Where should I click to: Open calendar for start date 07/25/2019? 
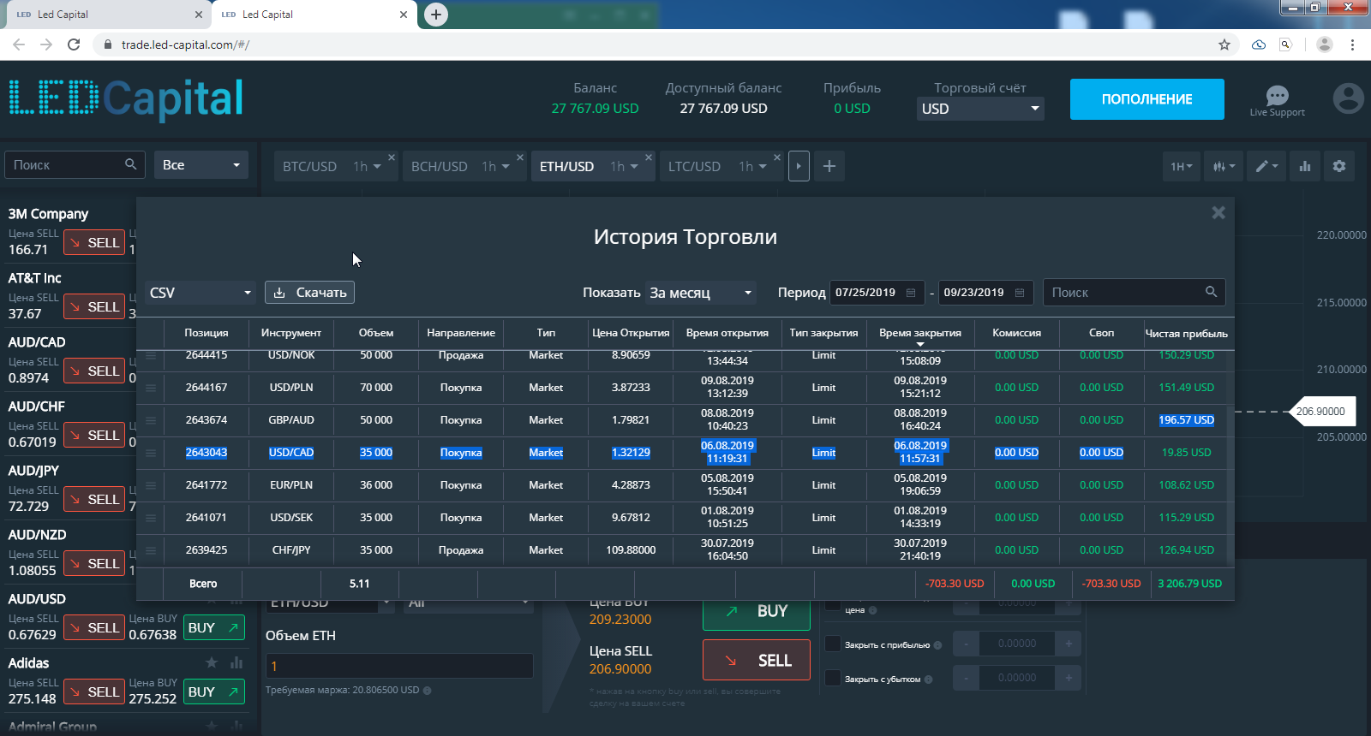click(x=911, y=293)
